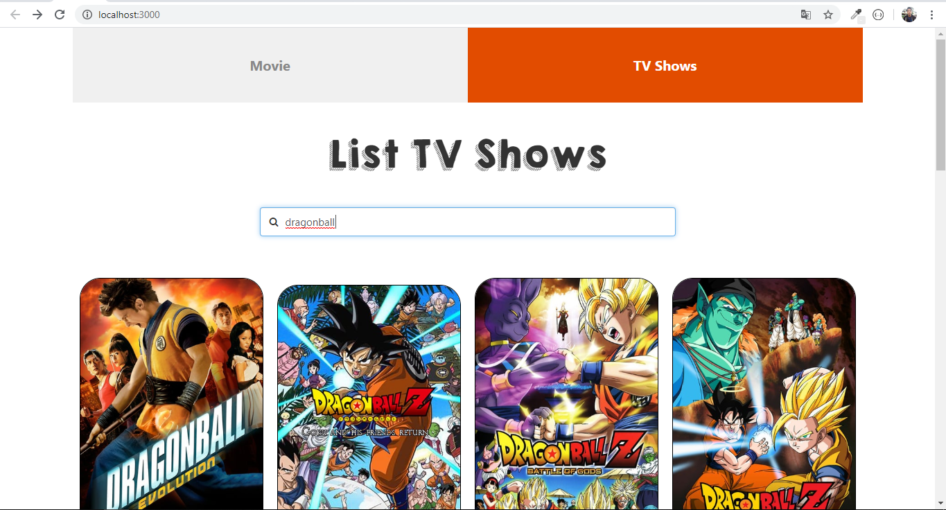Navigate forward with the forward arrow
Screen dimensions: 946x510
click(37, 14)
